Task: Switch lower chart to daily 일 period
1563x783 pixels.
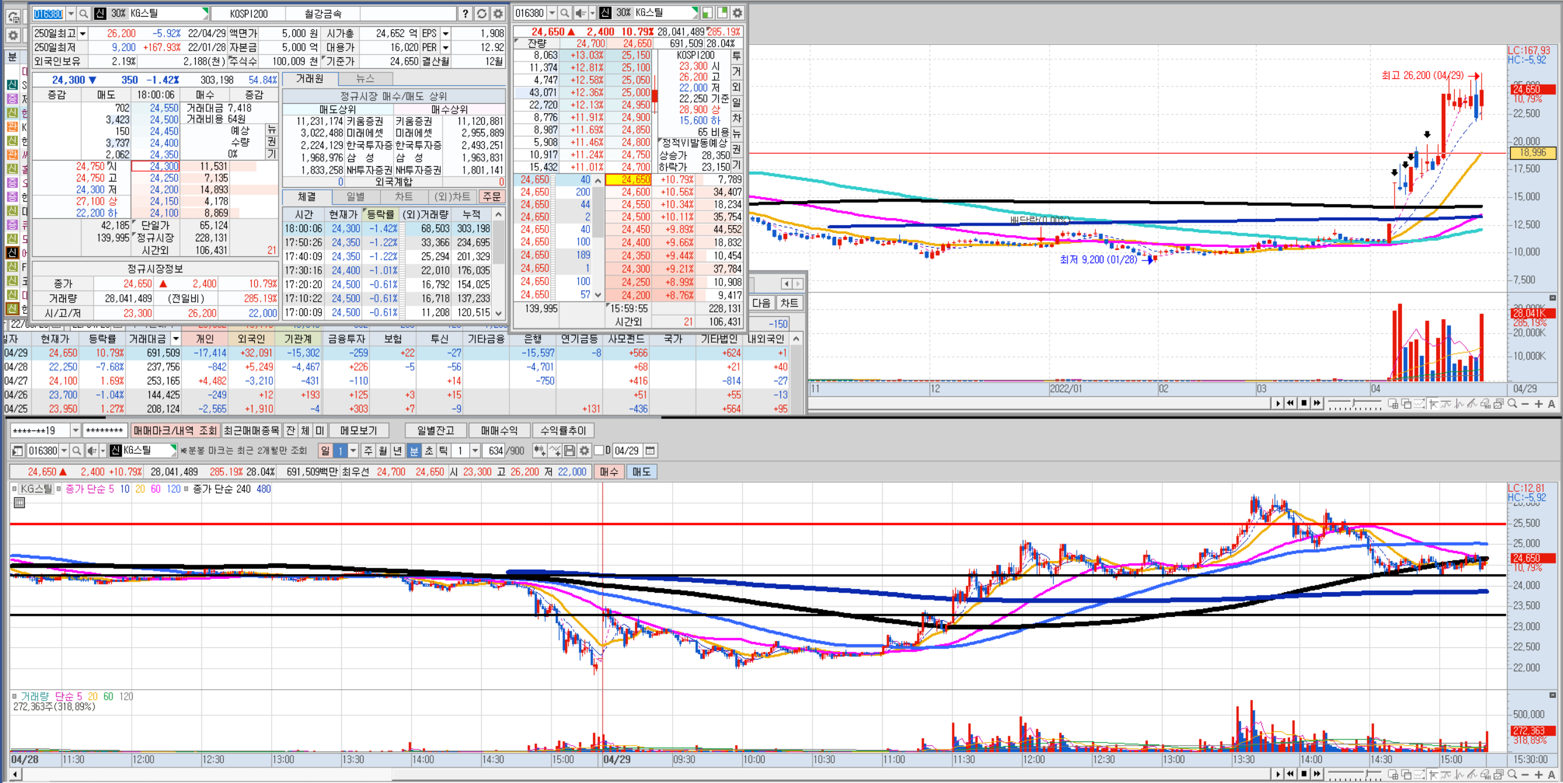Action: tap(325, 451)
